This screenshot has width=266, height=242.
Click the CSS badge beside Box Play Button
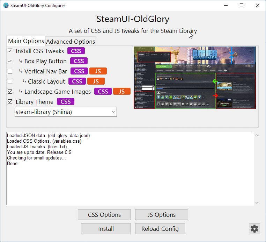[79, 61]
